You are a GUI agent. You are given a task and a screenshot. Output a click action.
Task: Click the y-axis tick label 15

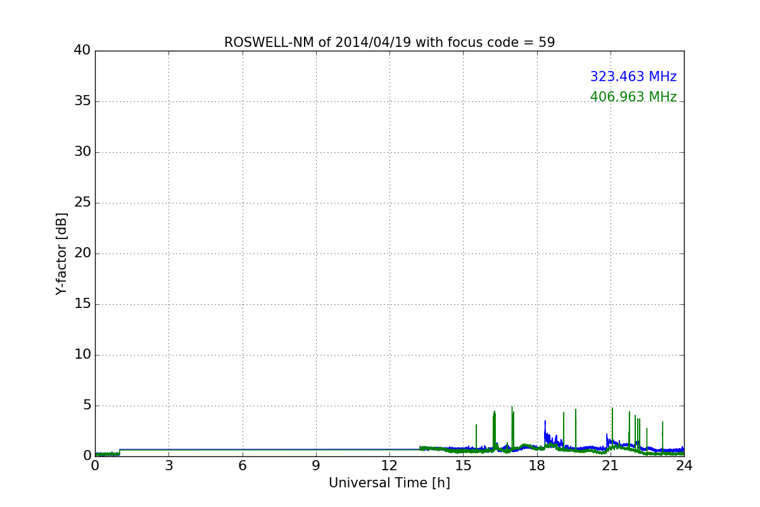coord(82,304)
